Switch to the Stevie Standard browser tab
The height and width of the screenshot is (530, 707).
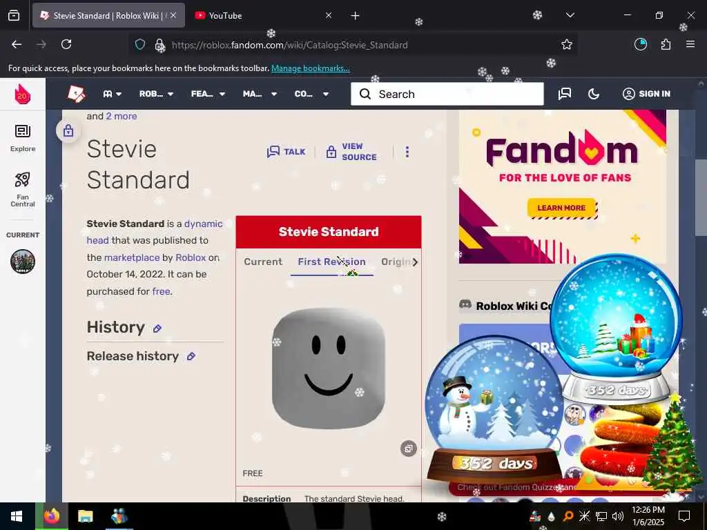pos(108,15)
